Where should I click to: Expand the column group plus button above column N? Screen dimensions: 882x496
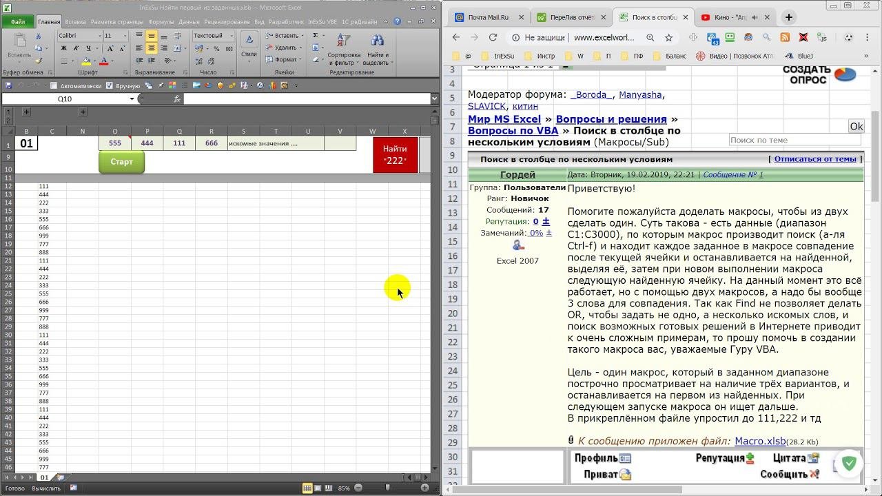pyautogui.click(x=83, y=112)
